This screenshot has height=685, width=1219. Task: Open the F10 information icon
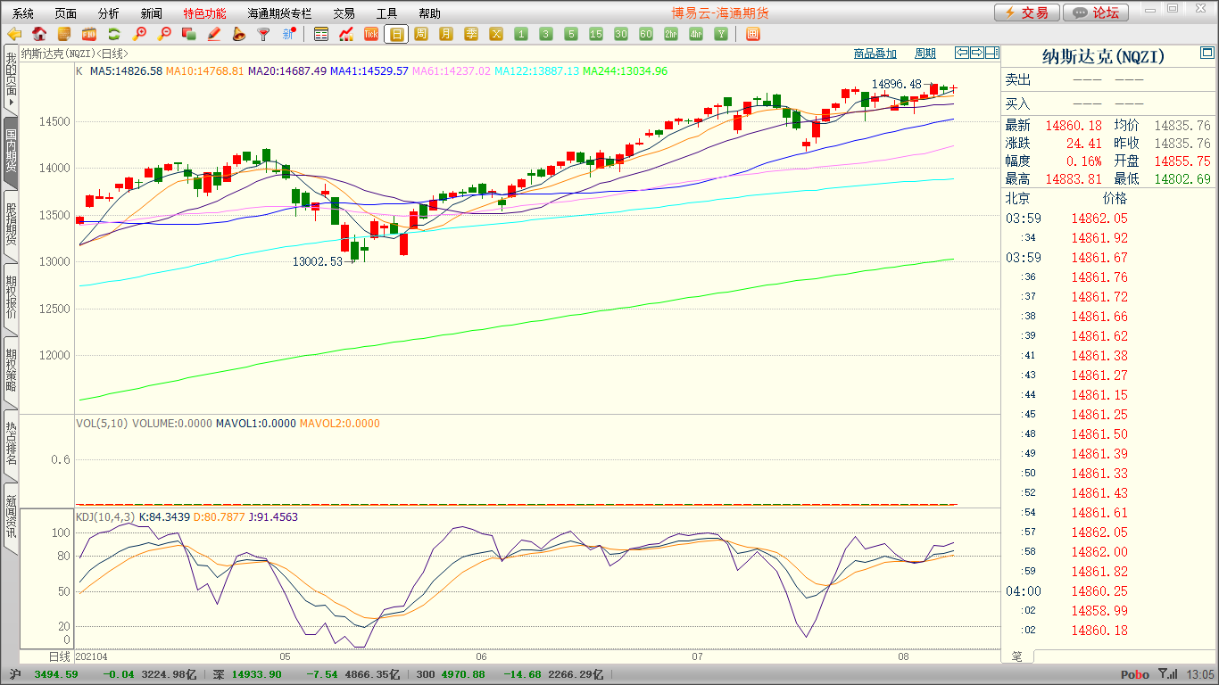tap(89, 34)
